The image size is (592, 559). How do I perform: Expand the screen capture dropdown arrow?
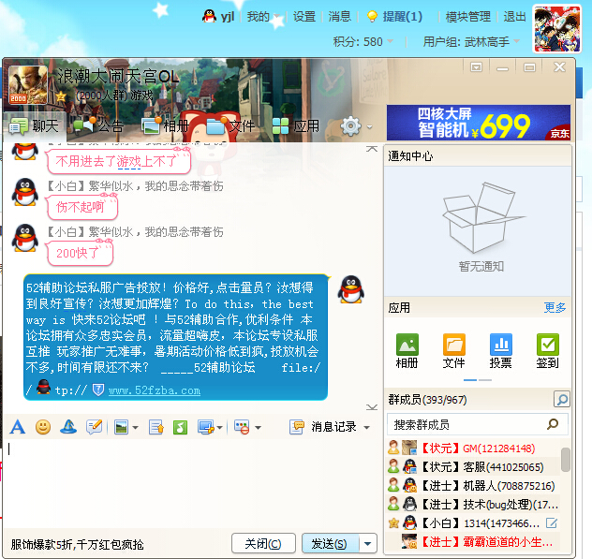(220, 428)
